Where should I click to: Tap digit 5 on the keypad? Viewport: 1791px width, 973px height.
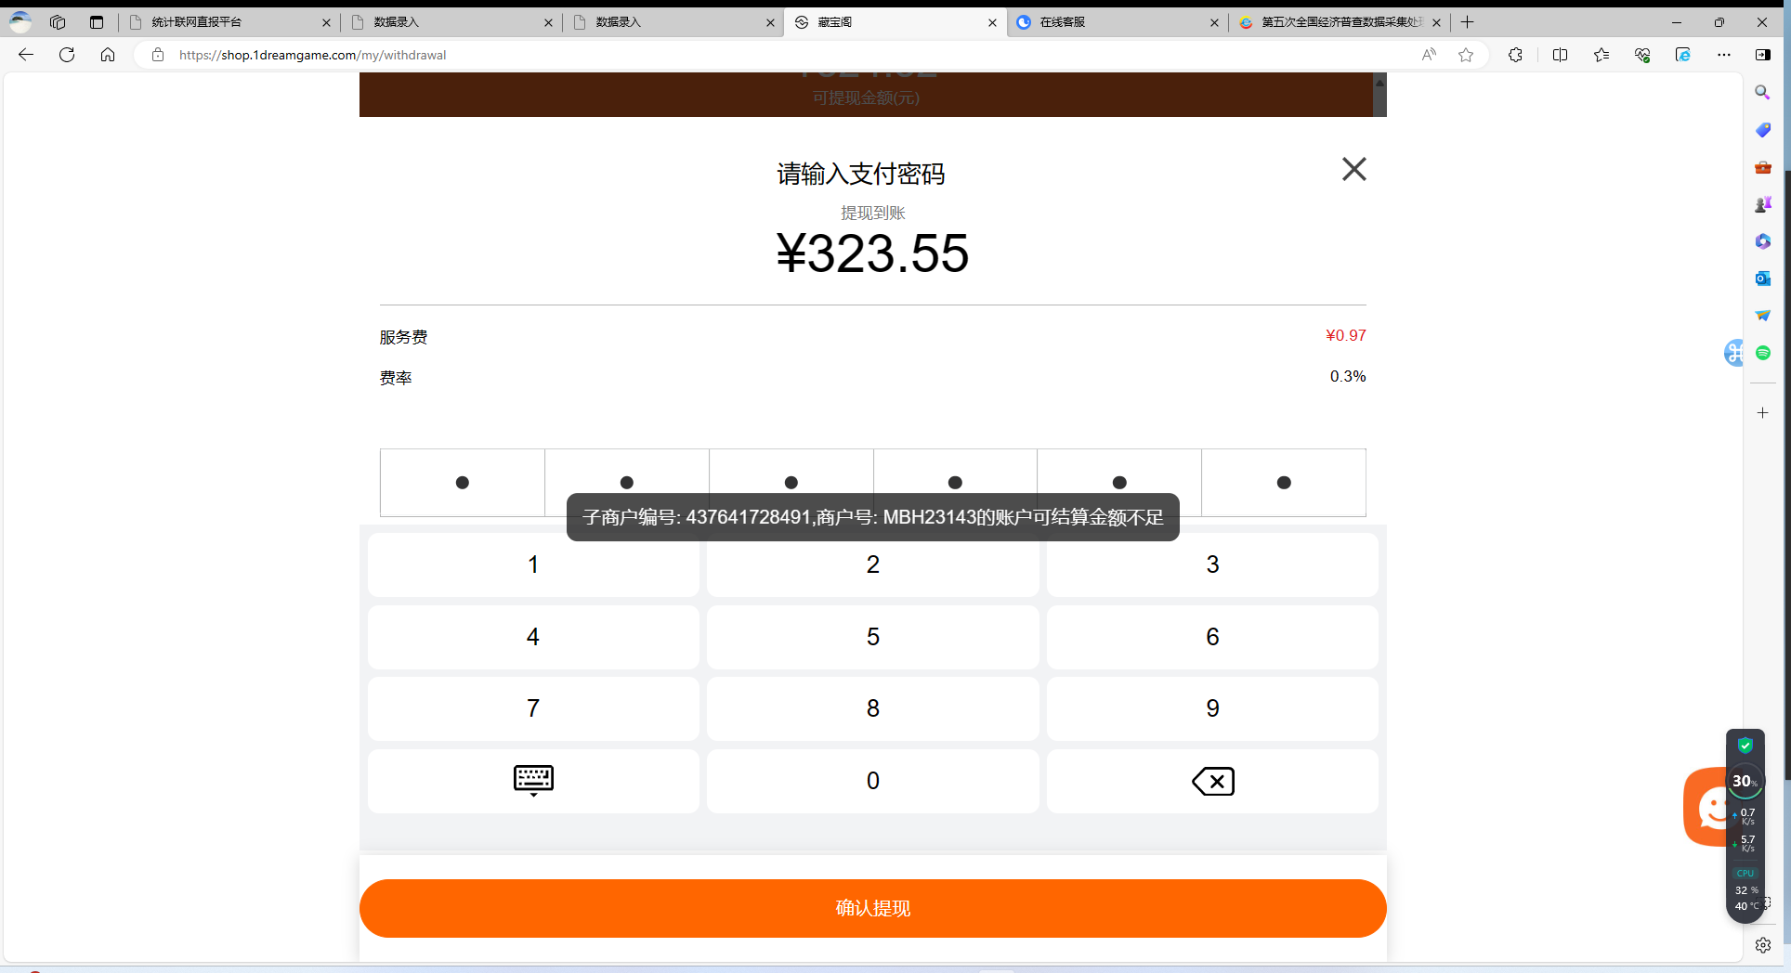873,637
